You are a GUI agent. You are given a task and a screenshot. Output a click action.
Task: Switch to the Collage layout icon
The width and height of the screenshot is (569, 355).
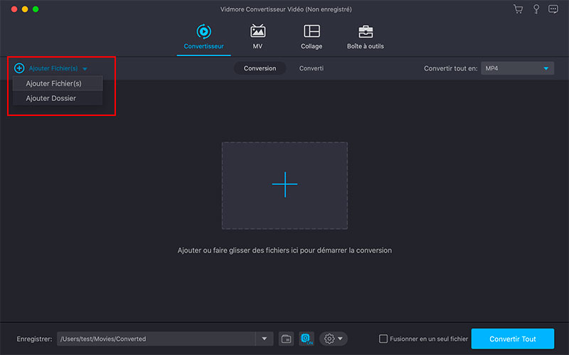pos(312,32)
